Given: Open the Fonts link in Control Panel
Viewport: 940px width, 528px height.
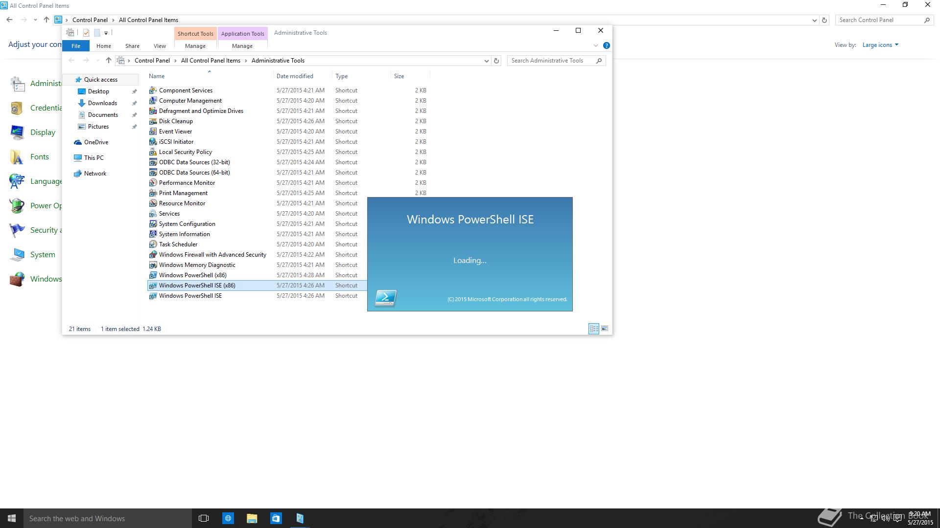Looking at the screenshot, I should [40, 157].
